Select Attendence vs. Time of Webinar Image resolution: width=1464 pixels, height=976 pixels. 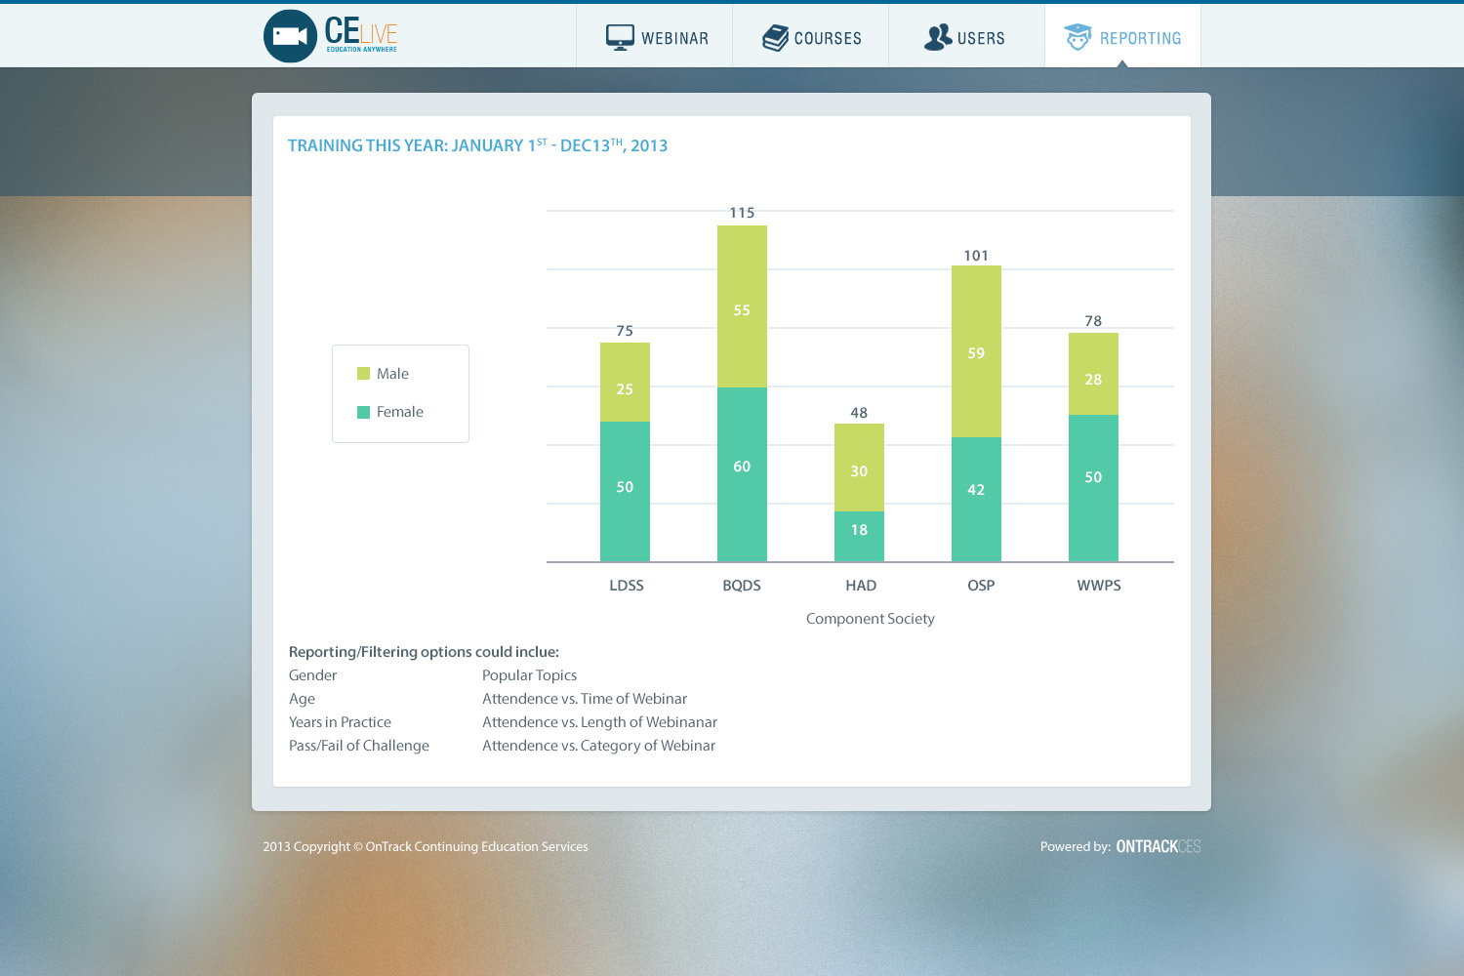tap(584, 699)
